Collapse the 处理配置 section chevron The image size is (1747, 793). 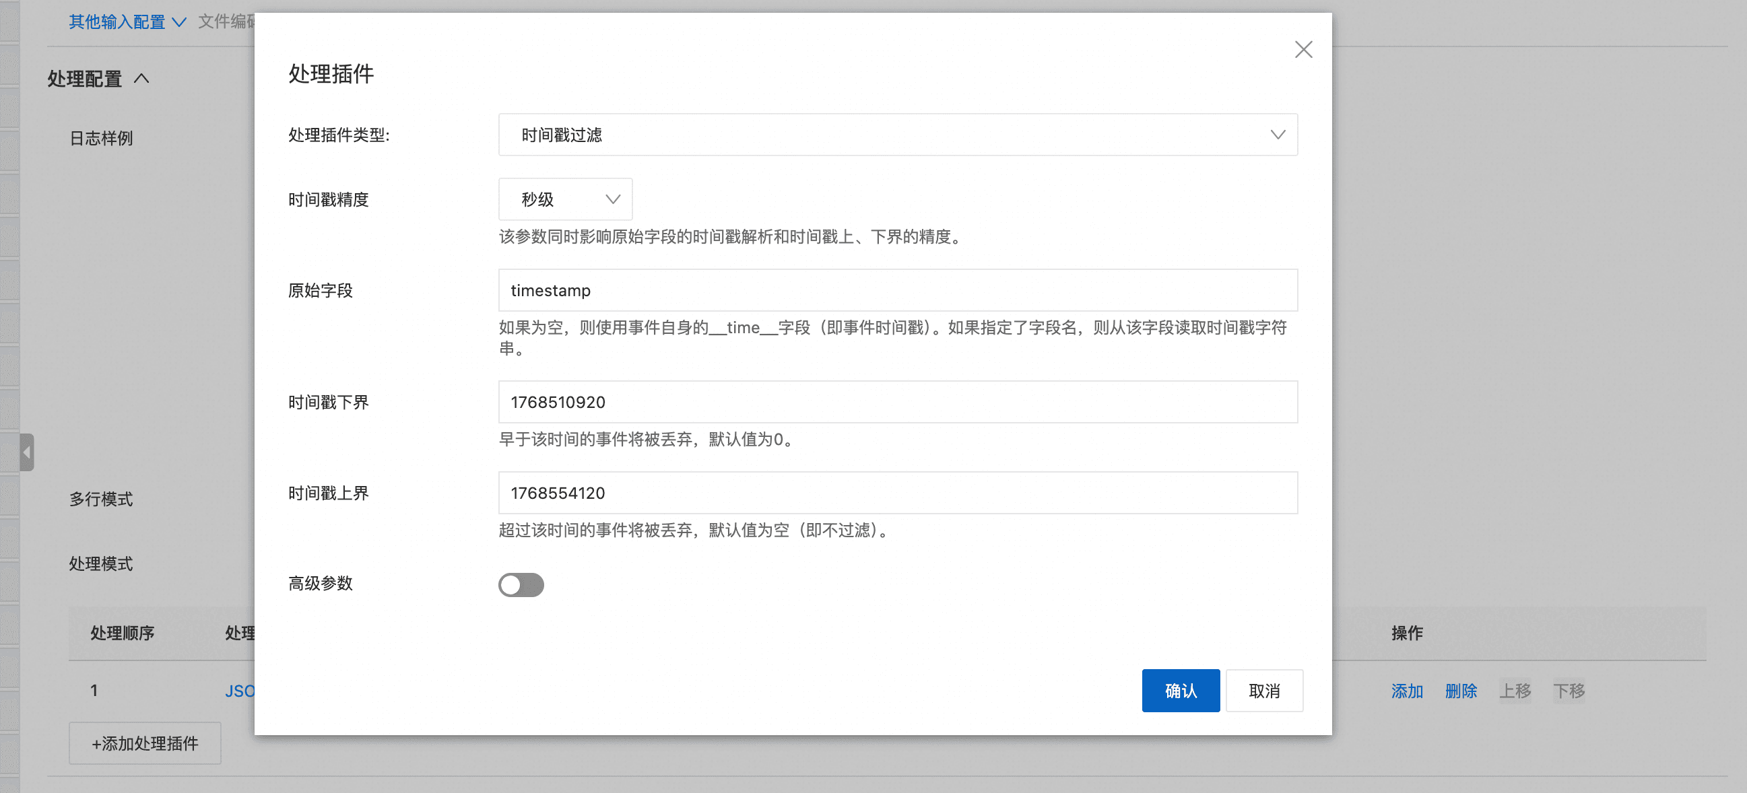click(141, 79)
